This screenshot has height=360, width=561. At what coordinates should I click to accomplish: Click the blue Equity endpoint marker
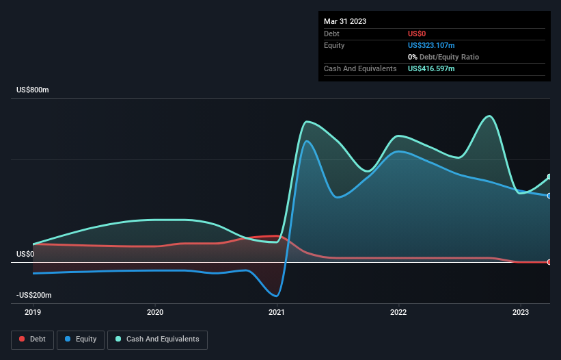[549, 196]
